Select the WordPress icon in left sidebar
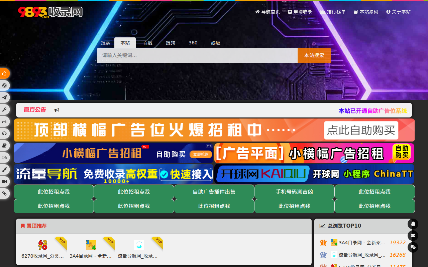 click(4, 85)
